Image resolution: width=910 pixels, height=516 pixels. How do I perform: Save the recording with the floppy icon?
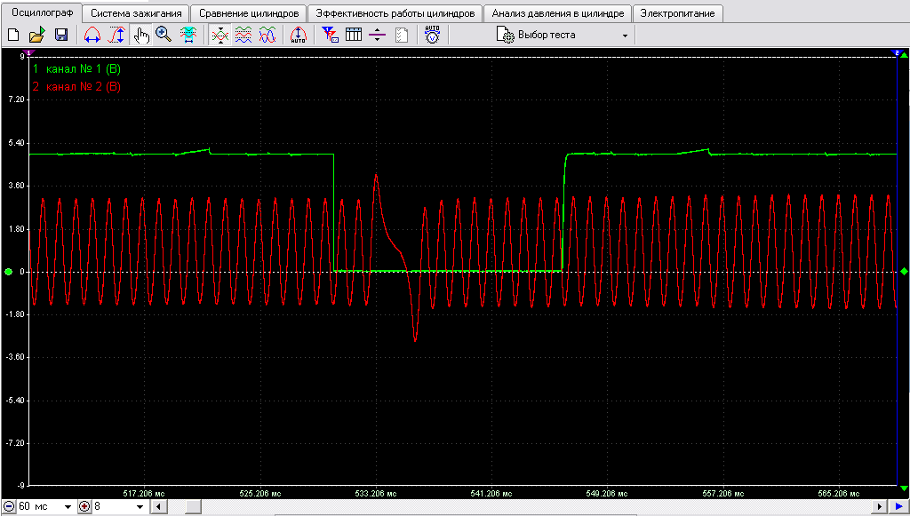[x=61, y=36]
